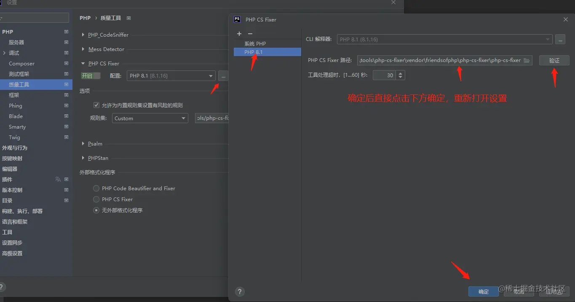Viewport: 575px width, 302px height.
Task: Open the 高级设置 settings category
Action: click(12, 253)
